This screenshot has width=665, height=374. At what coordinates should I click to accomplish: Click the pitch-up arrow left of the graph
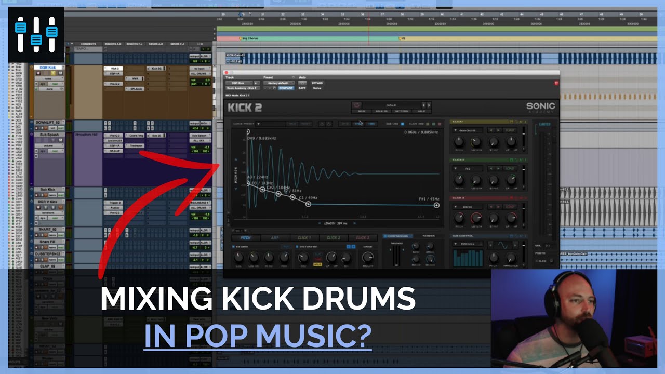pos(236,159)
